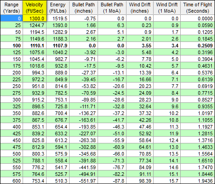The image size is (215, 184).
Task: Click the Wind Drift (1 MoA) header
Action: point(167,8)
